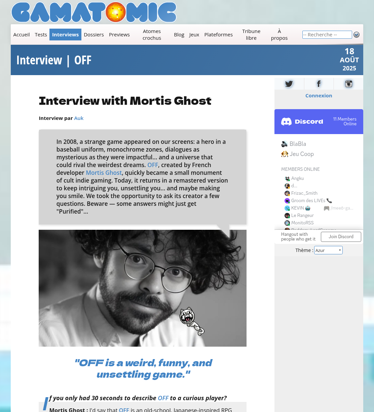Open the Dossiers menu item
Viewport: 374px width, 412px height.
[x=94, y=35]
